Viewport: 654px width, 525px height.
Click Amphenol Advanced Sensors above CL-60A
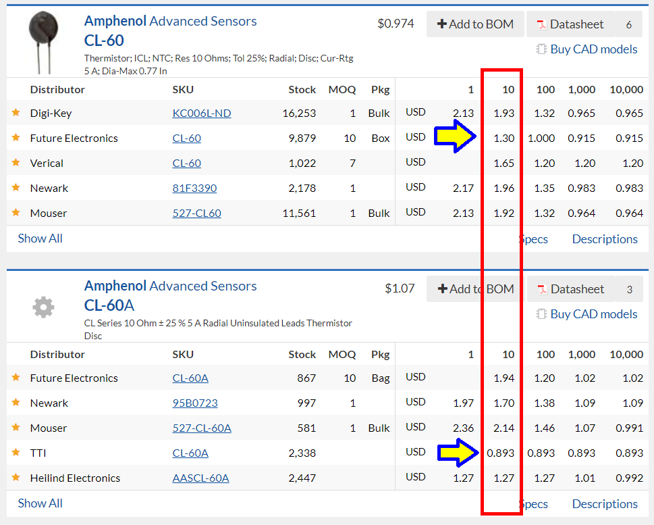point(170,286)
